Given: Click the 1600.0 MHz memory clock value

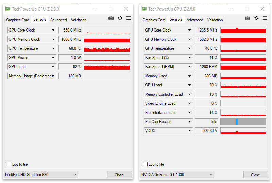Looking at the screenshot, I should tap(70, 39).
